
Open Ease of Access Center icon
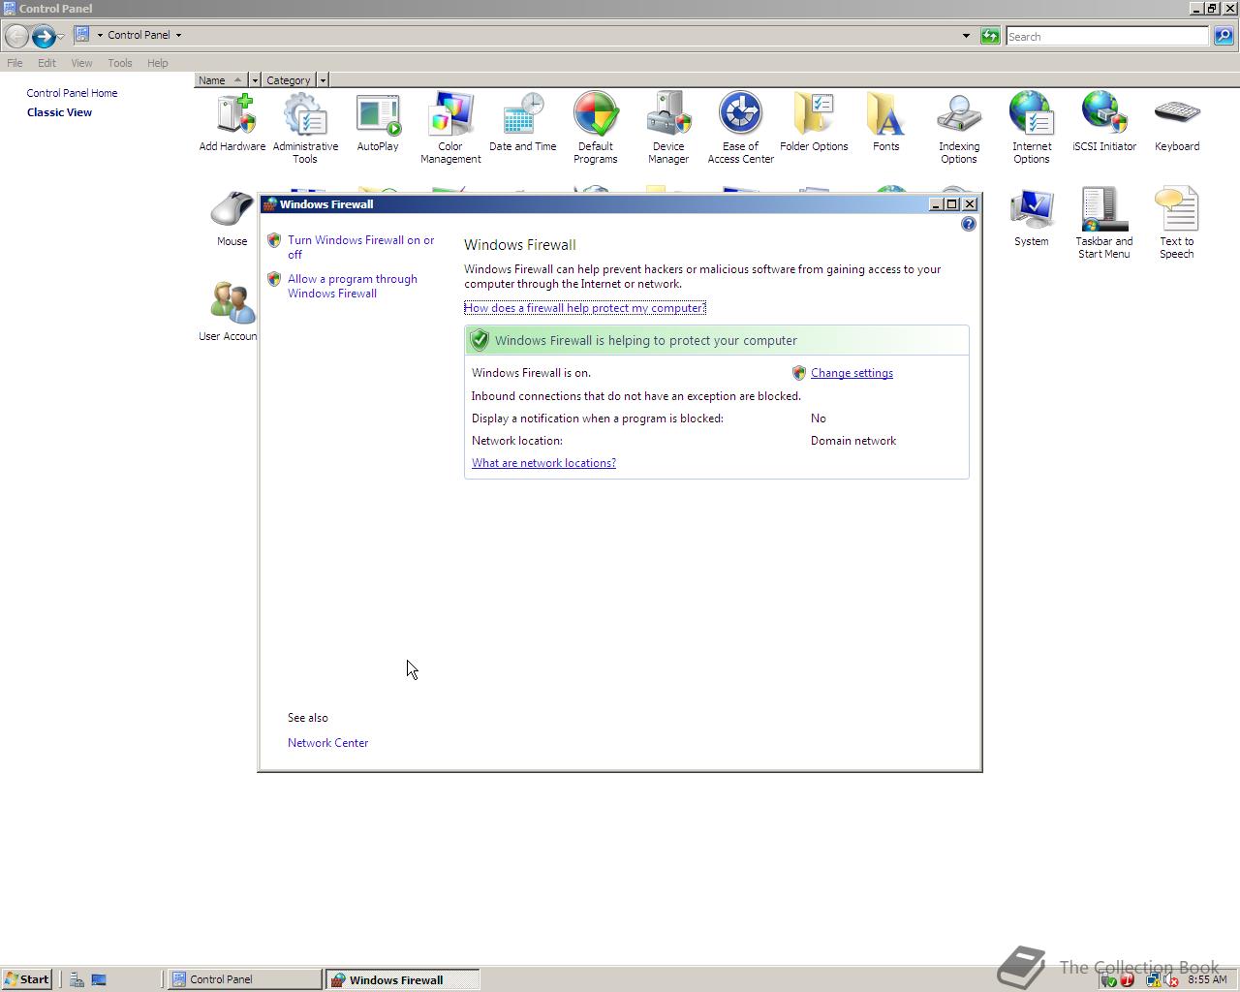(x=741, y=129)
